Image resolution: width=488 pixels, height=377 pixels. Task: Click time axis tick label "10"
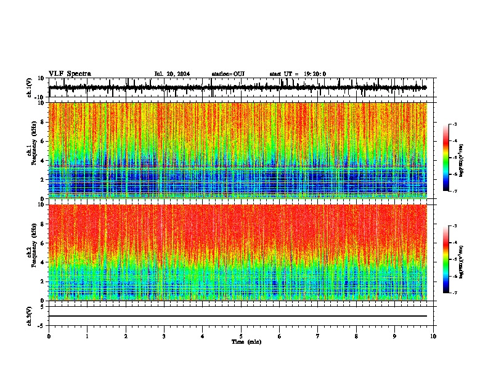(433, 336)
